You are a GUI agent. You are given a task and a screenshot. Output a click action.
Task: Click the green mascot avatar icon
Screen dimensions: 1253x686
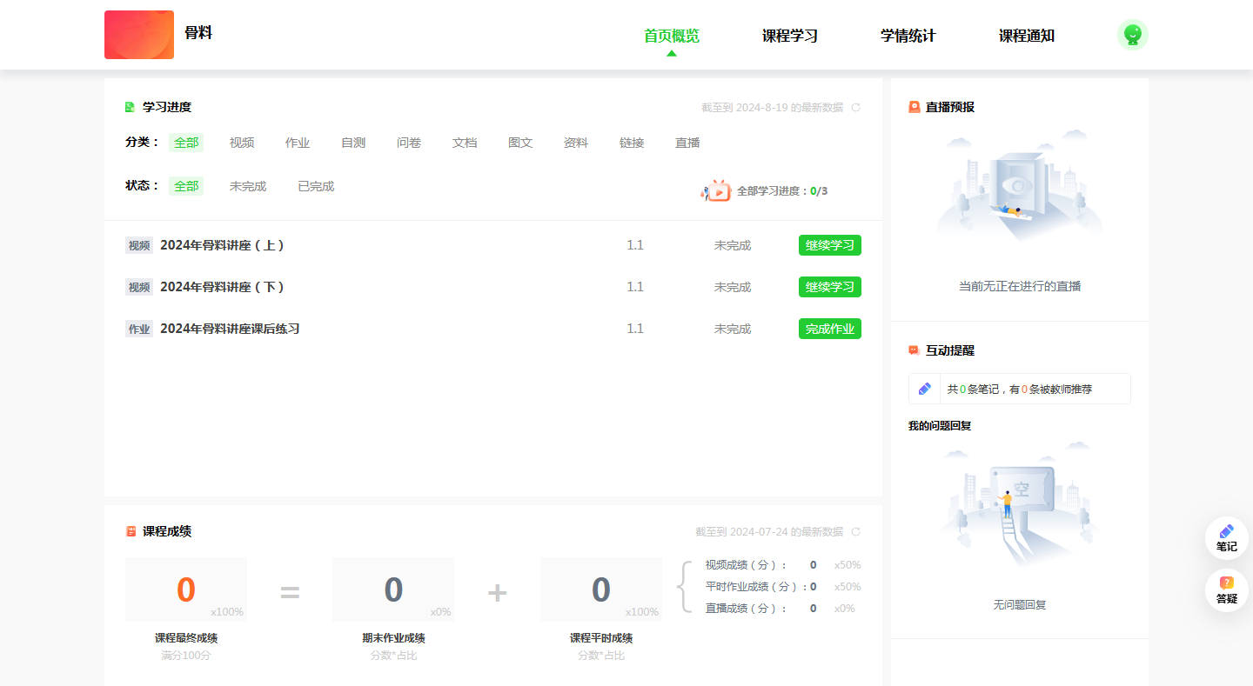(1132, 35)
